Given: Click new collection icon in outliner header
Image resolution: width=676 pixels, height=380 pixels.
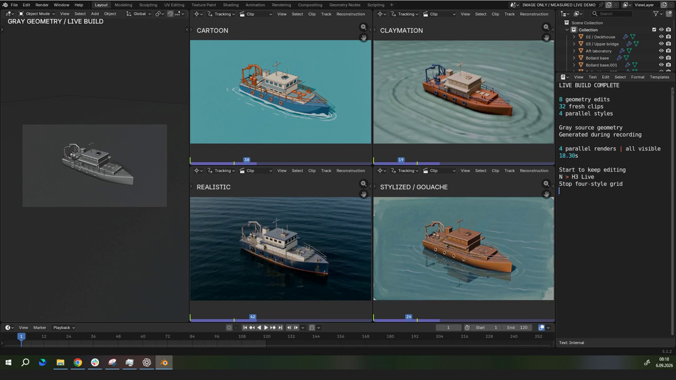Looking at the screenshot, I should [669, 14].
